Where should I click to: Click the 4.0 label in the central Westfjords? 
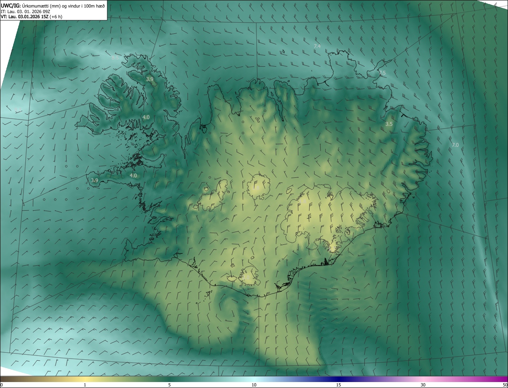point(146,117)
